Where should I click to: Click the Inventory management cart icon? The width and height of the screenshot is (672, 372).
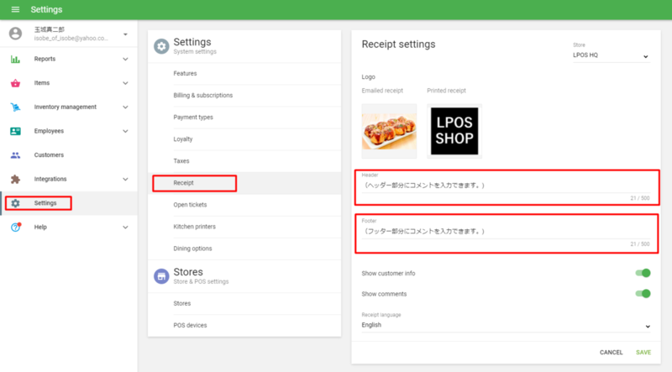(15, 107)
